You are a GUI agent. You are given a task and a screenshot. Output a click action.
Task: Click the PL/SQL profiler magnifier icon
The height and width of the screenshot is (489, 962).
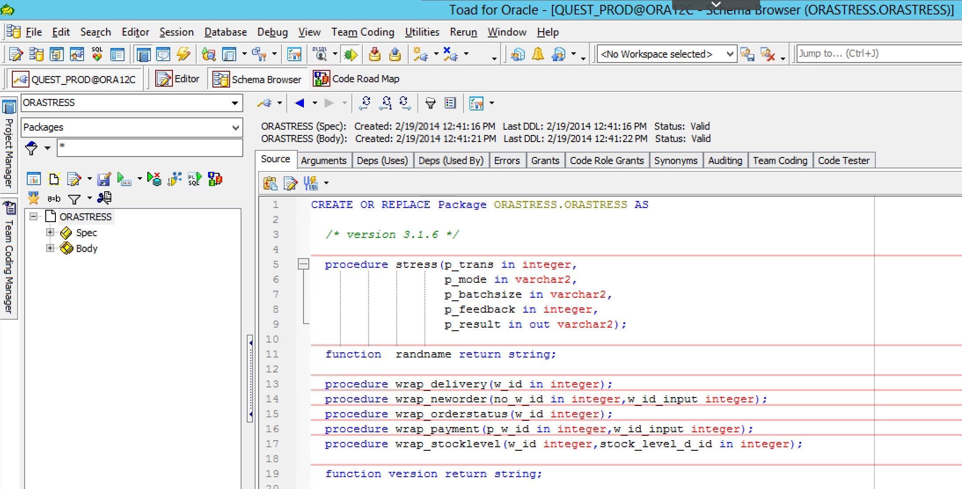click(320, 55)
